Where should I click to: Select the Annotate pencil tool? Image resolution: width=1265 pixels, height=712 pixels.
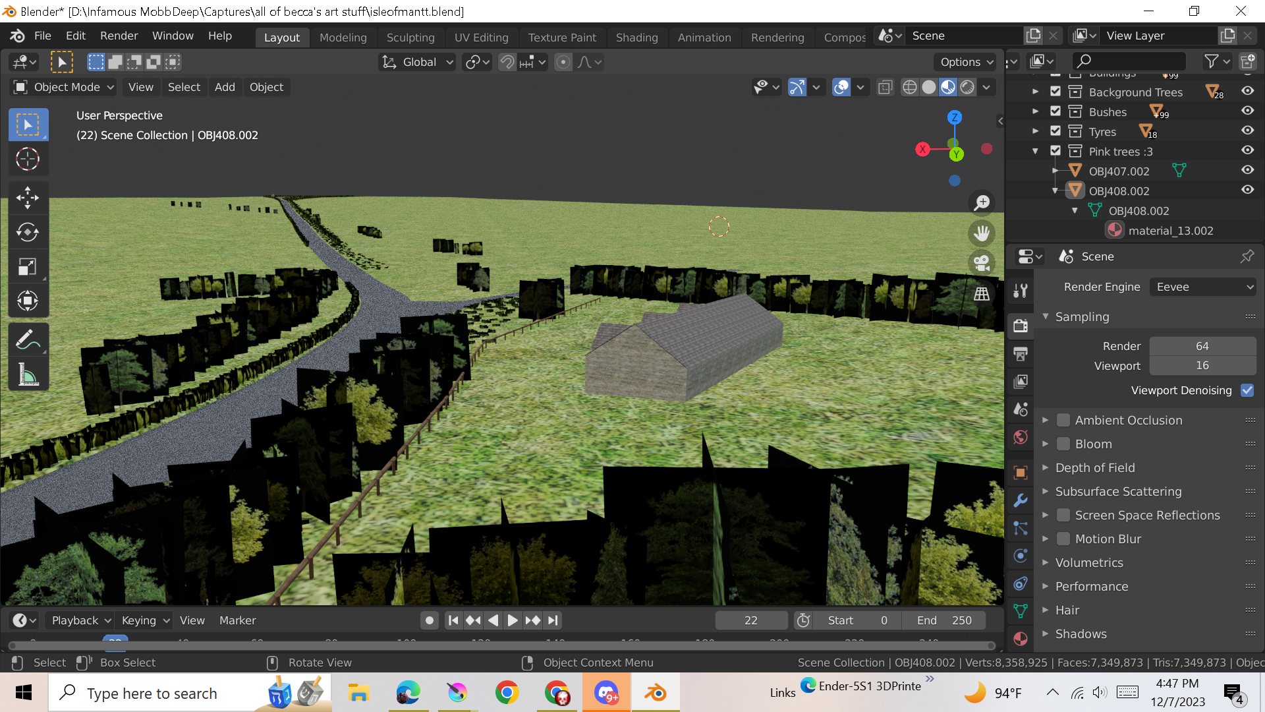pos(28,341)
